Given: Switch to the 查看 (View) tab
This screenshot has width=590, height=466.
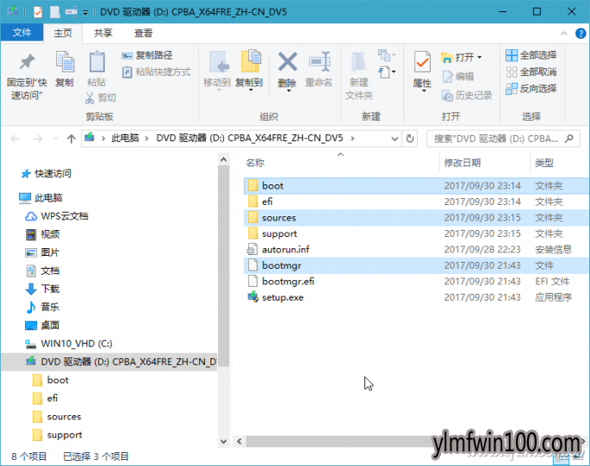Looking at the screenshot, I should pos(143,33).
